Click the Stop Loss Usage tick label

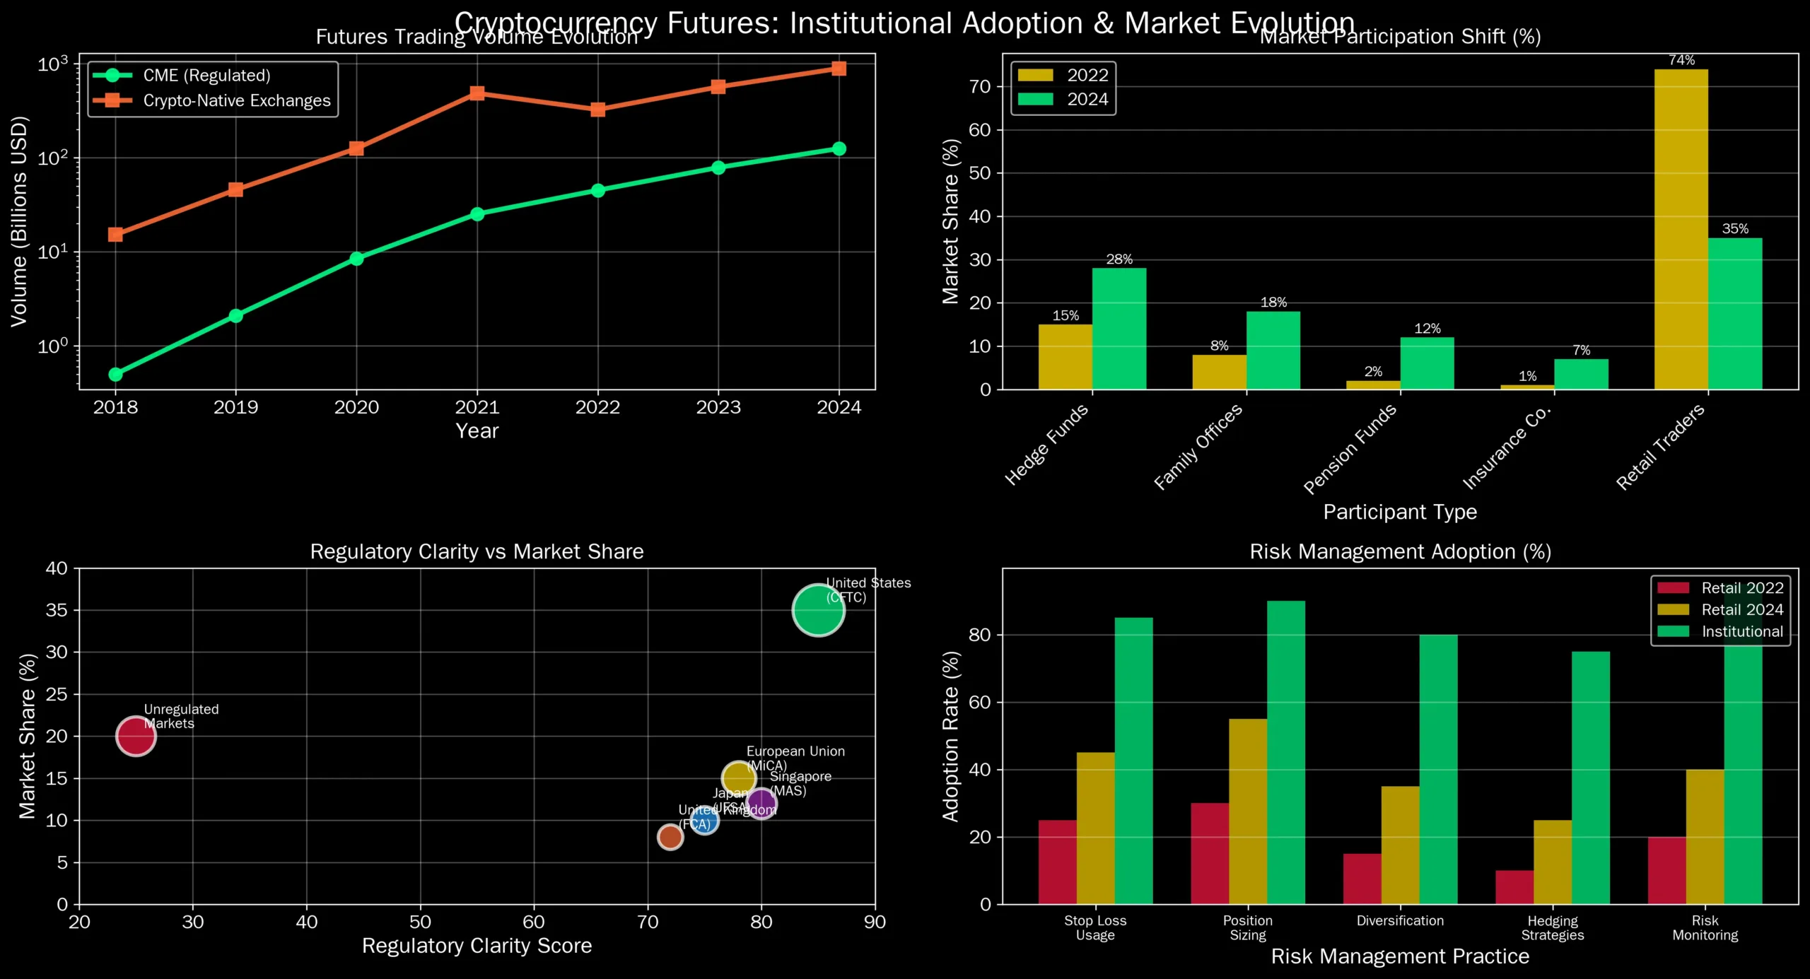point(1095,927)
